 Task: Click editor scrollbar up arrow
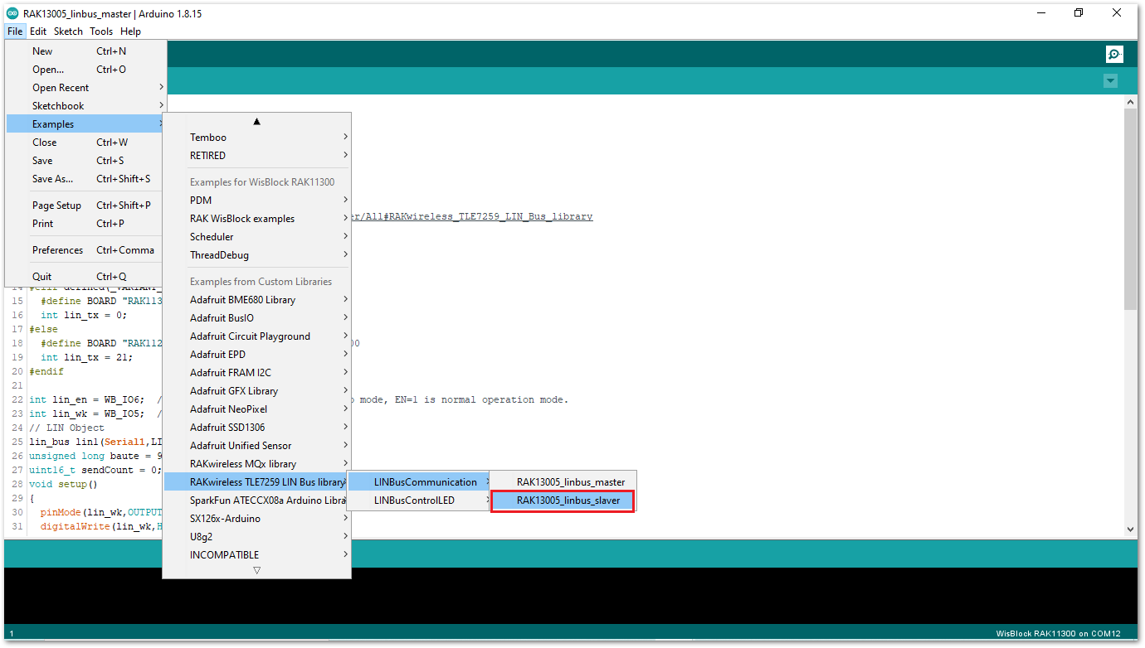[1130, 101]
